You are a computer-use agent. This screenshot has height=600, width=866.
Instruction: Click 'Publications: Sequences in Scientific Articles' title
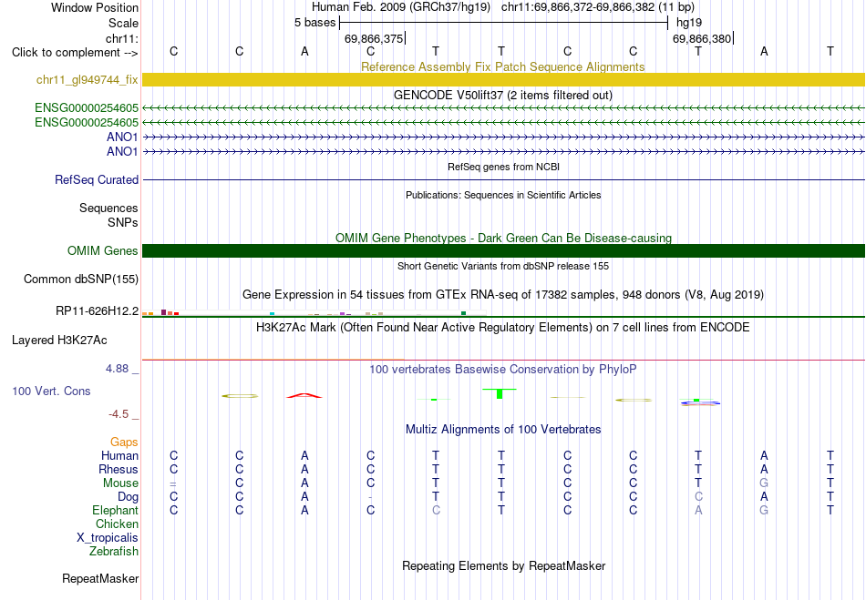(503, 195)
